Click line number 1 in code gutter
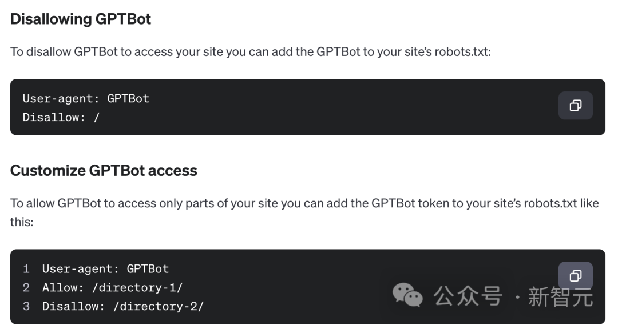This screenshot has width=618, height=329. click(26, 268)
